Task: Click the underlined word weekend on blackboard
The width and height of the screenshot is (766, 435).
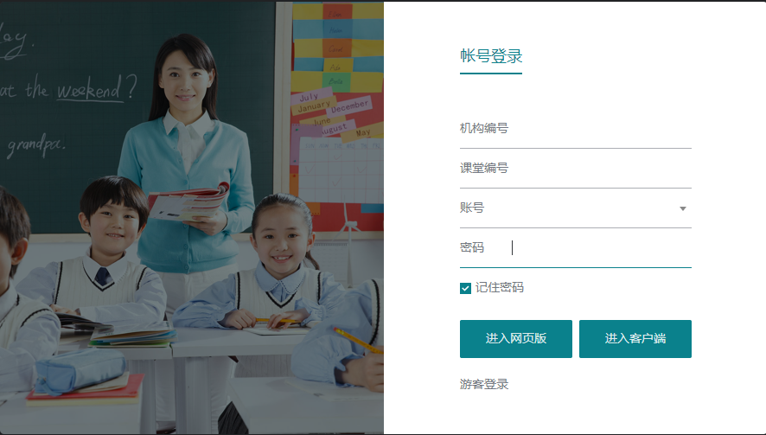Action: (x=90, y=89)
